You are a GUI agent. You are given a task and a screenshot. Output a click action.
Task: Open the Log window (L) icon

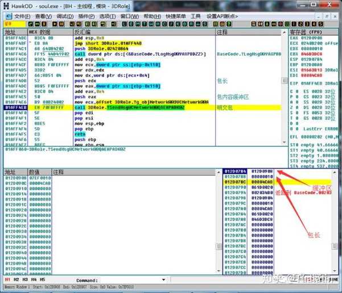tap(124, 24)
